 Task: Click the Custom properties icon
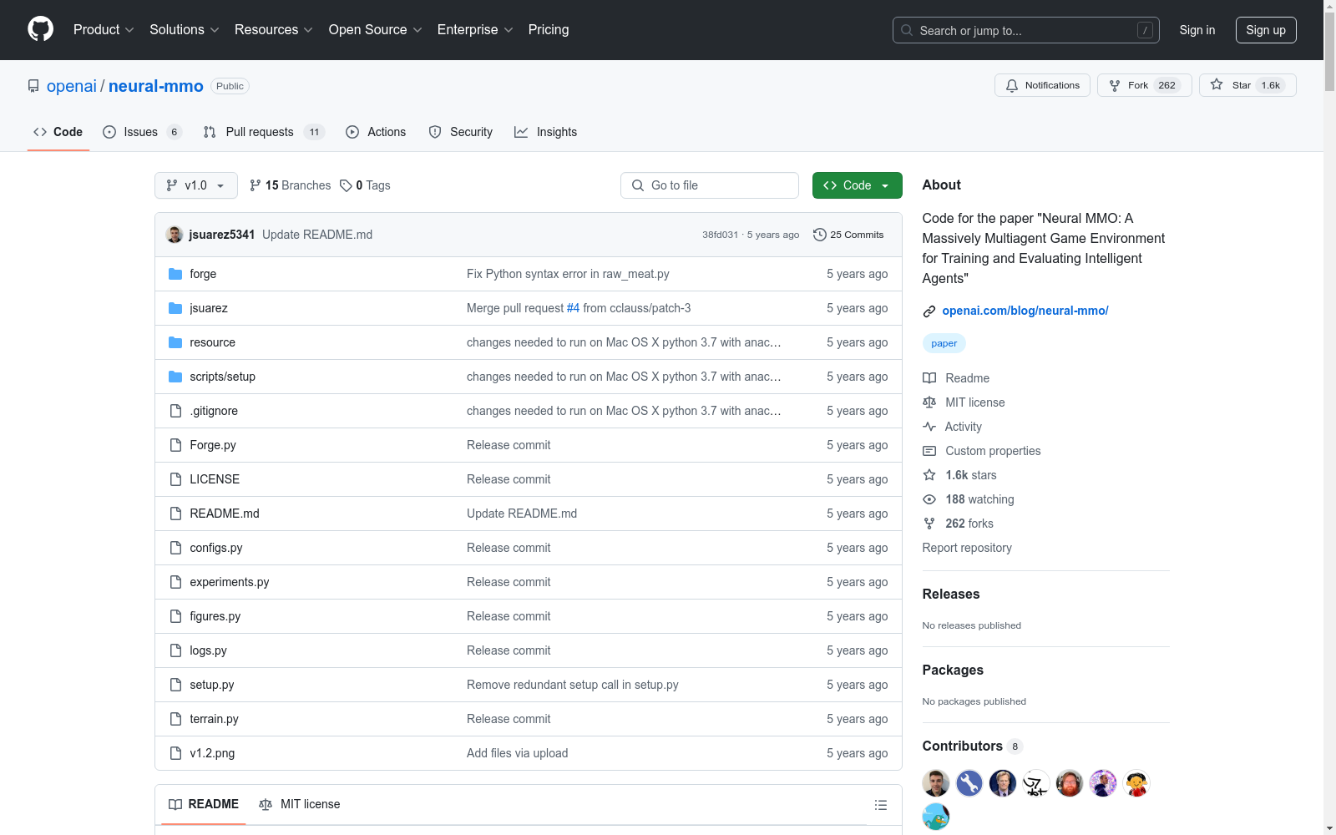929,451
